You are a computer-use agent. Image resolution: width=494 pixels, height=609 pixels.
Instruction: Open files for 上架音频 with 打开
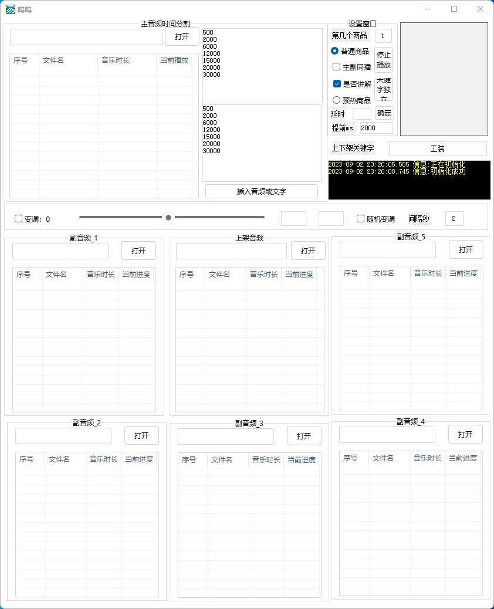pos(308,250)
